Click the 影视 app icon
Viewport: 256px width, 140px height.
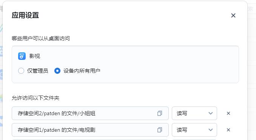(x=22, y=56)
